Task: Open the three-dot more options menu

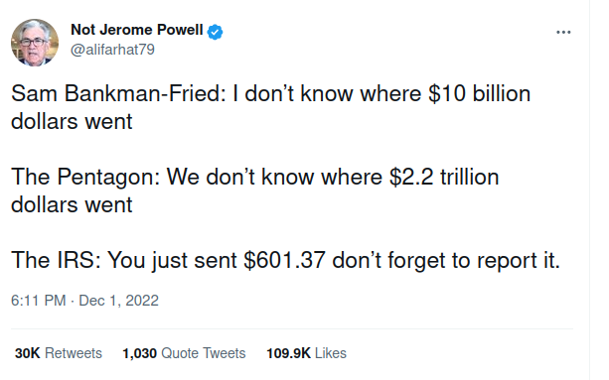Action: pos(563,32)
